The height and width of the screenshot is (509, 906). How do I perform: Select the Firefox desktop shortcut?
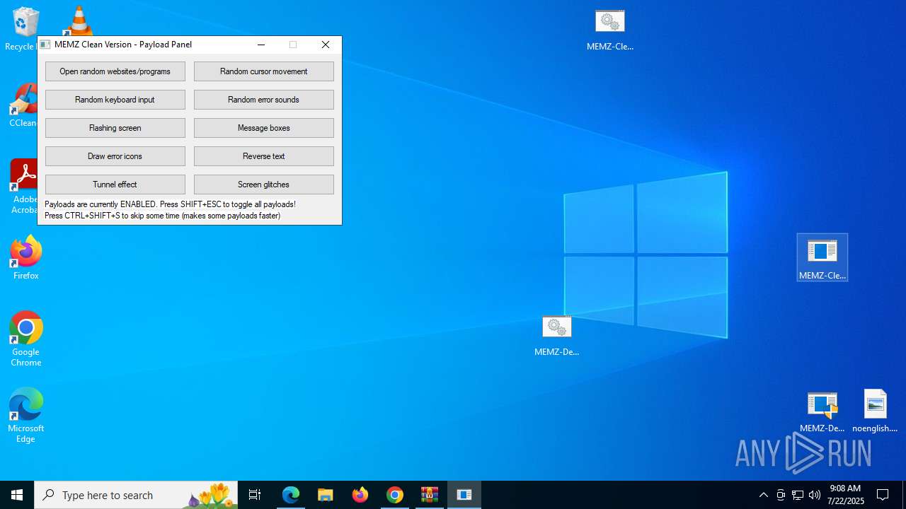26,258
